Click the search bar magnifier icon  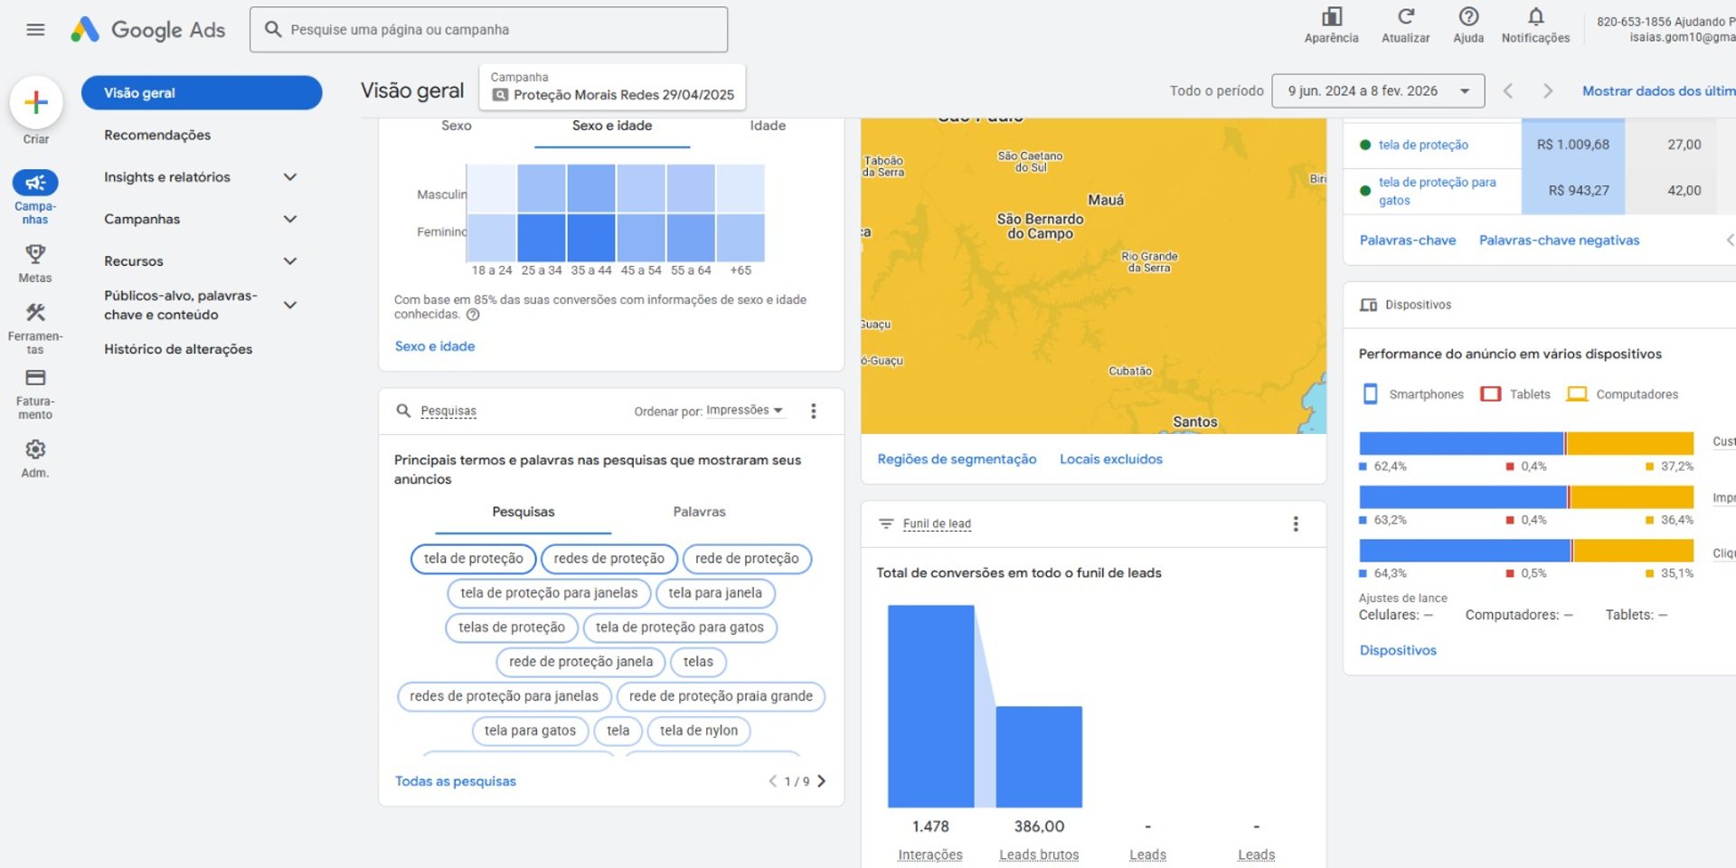click(273, 30)
